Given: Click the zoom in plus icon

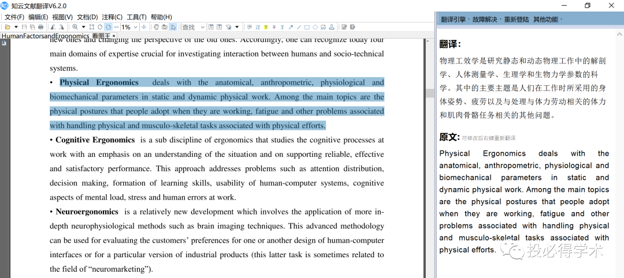Looking at the screenshot, I should coord(144,27).
